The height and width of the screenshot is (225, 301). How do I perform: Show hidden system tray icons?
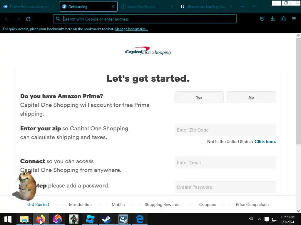tap(259, 219)
